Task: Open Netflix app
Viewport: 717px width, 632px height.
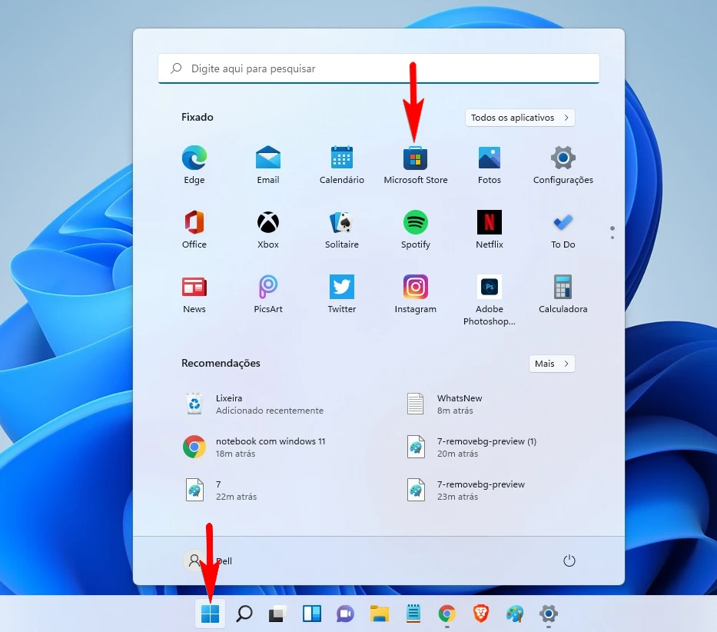Action: point(490,229)
